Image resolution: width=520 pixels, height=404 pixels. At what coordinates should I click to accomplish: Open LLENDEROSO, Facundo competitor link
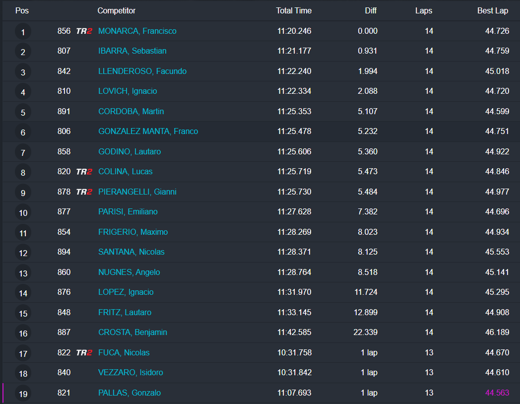point(142,71)
